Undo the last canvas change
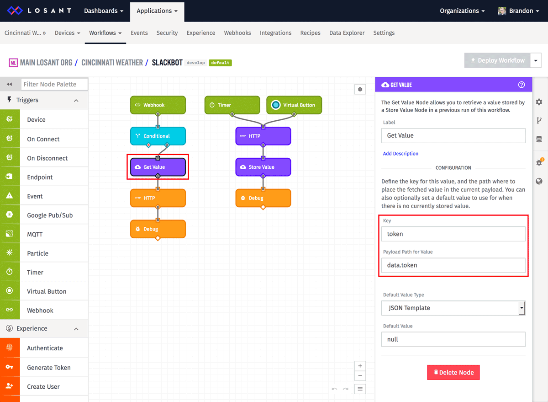 point(335,389)
